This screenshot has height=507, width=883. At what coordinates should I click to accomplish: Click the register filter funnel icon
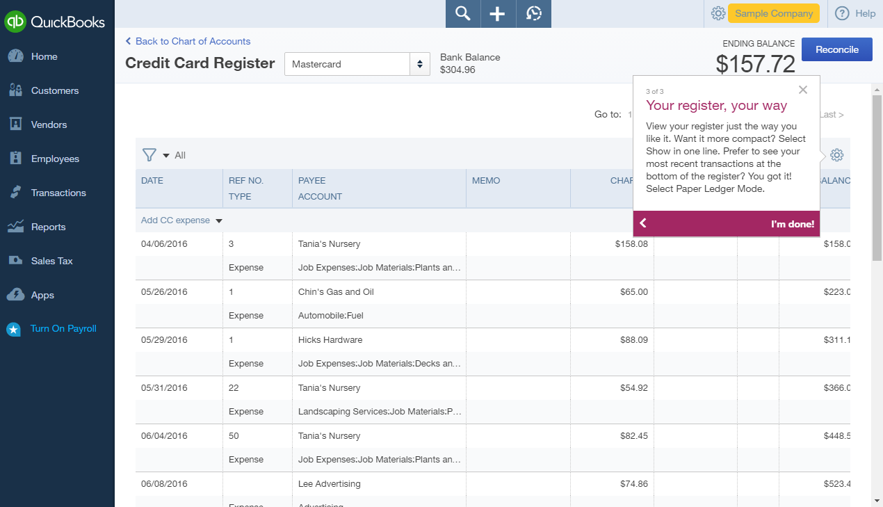(149, 155)
